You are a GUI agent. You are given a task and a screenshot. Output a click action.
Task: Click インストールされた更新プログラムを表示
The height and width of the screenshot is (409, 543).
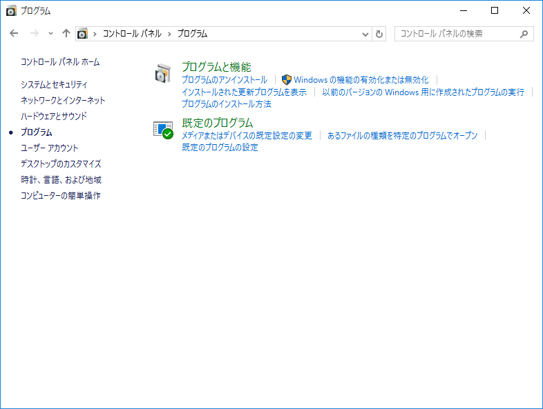click(244, 92)
